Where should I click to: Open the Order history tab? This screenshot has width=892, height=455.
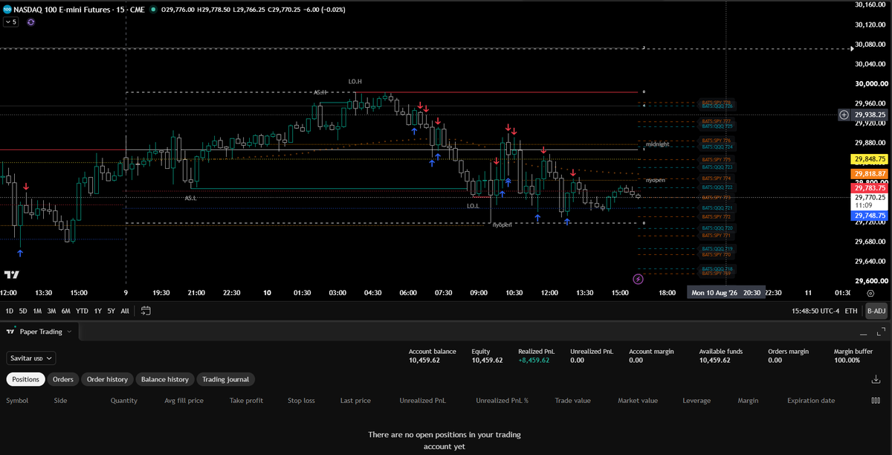click(x=107, y=379)
